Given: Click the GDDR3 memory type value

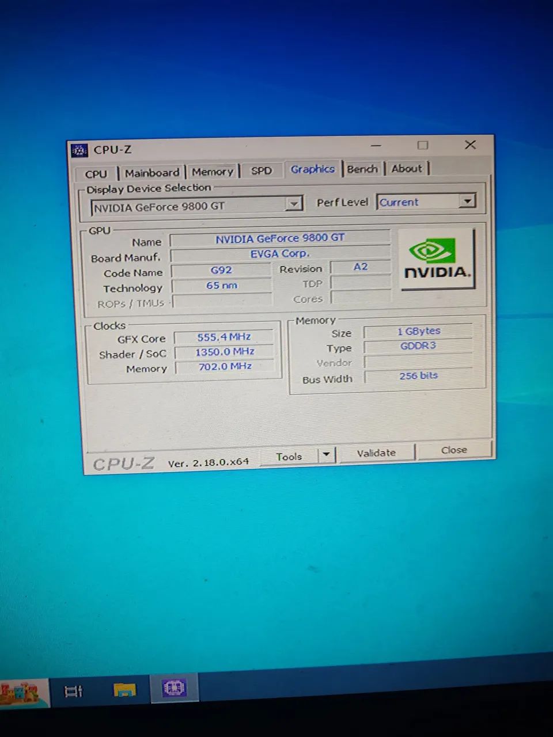Looking at the screenshot, I should [x=419, y=346].
